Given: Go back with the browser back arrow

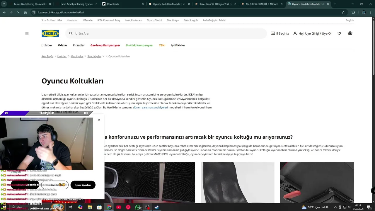Looking at the screenshot, I should click(x=4, y=12).
